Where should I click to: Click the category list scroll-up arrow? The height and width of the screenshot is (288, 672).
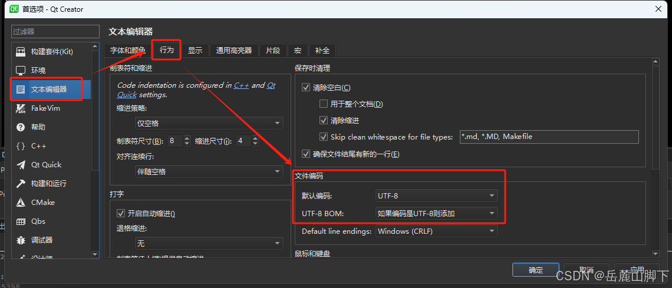95,45
